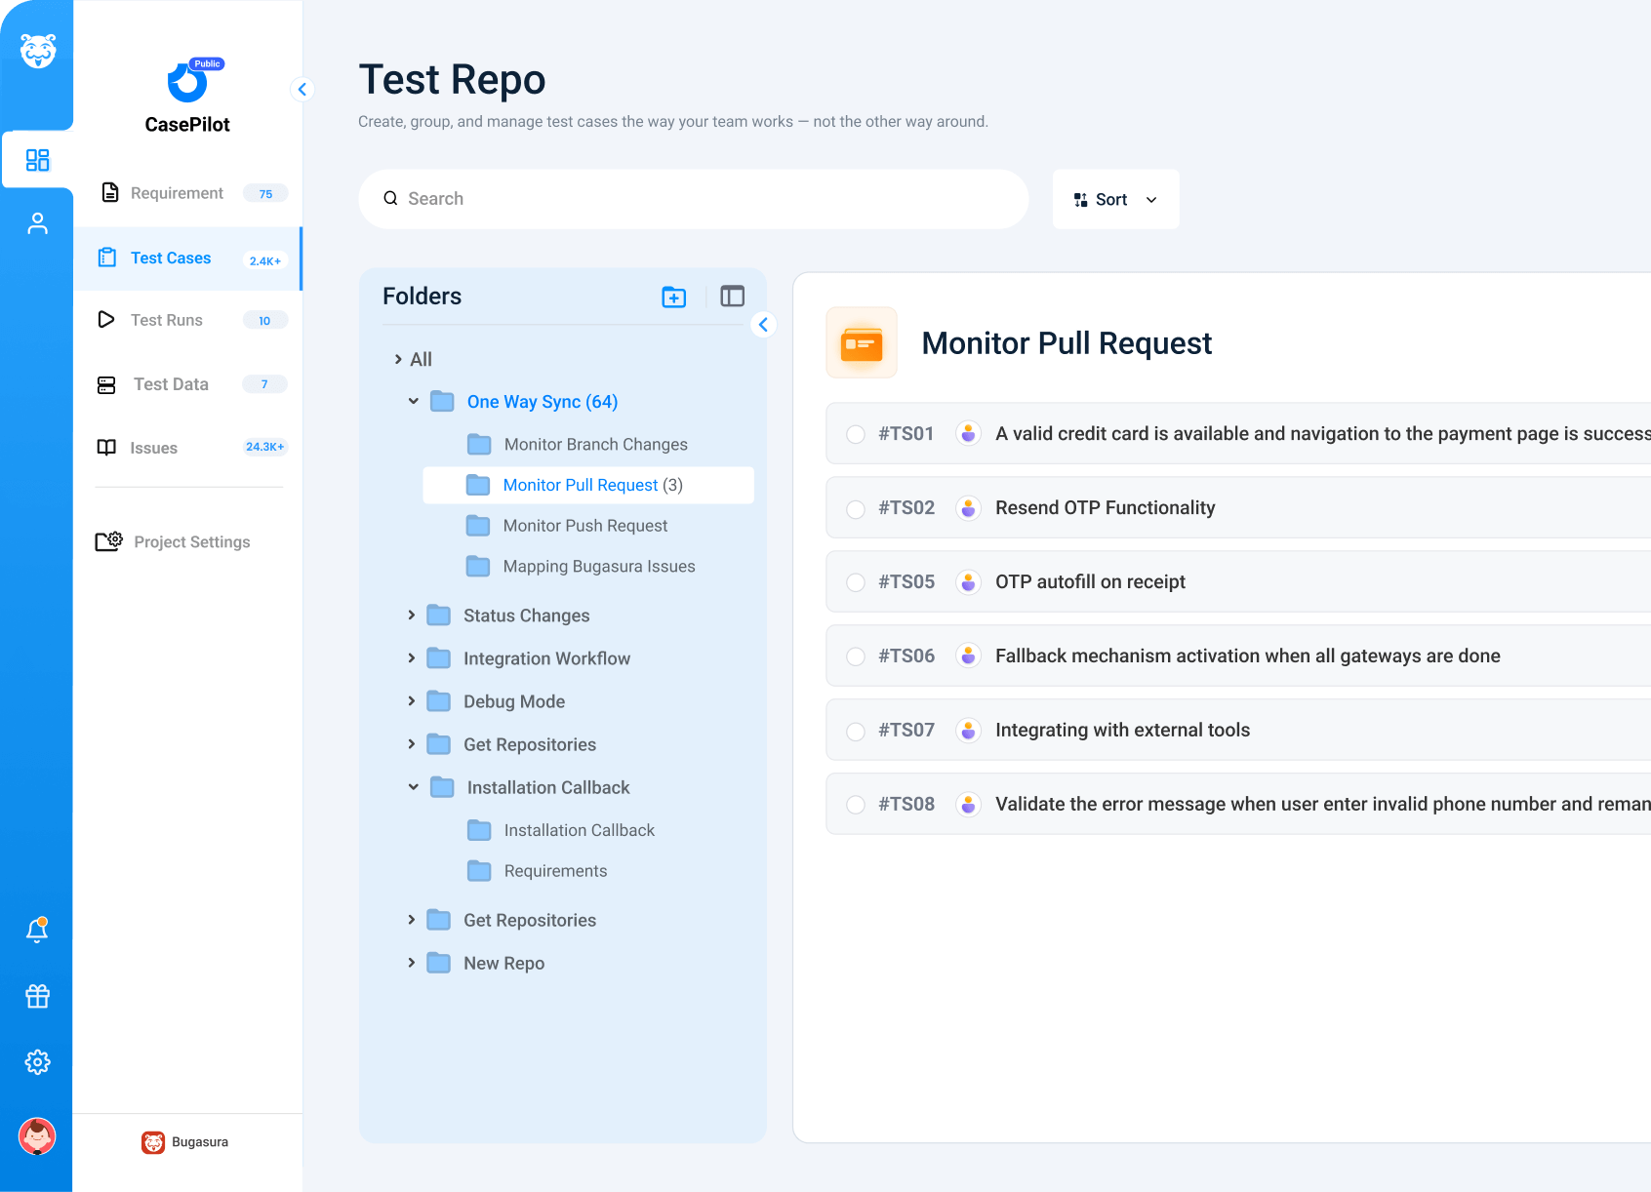Open test case Resend OTP Functionality
The image size is (1651, 1192).
[x=1105, y=508]
